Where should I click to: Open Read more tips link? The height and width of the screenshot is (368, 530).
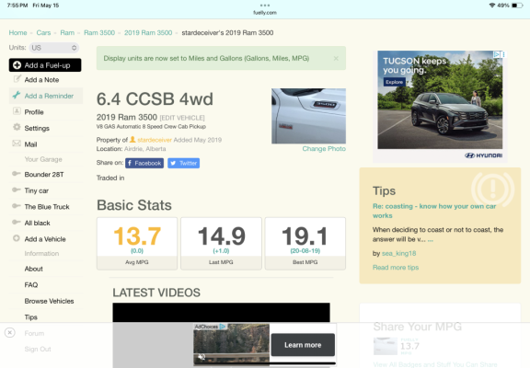(396, 268)
